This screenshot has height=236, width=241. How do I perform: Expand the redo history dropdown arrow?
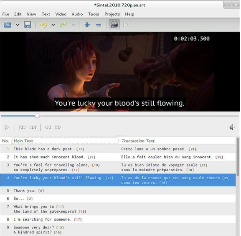point(74,25)
